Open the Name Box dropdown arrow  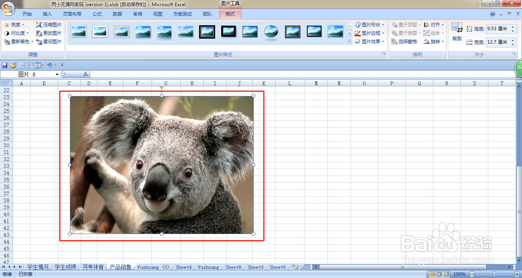point(57,74)
